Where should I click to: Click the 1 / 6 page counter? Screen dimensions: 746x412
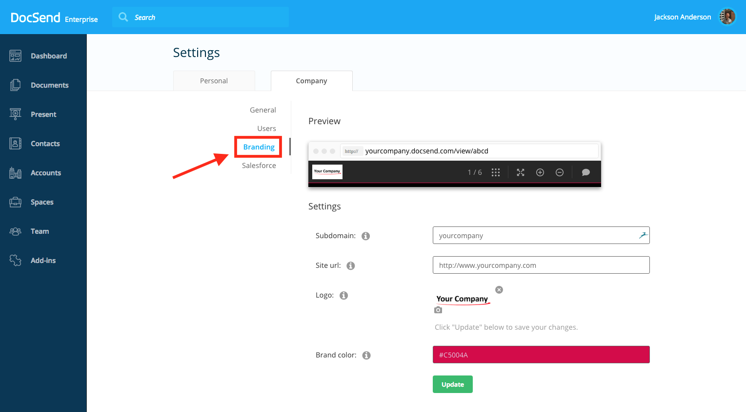(x=475, y=172)
